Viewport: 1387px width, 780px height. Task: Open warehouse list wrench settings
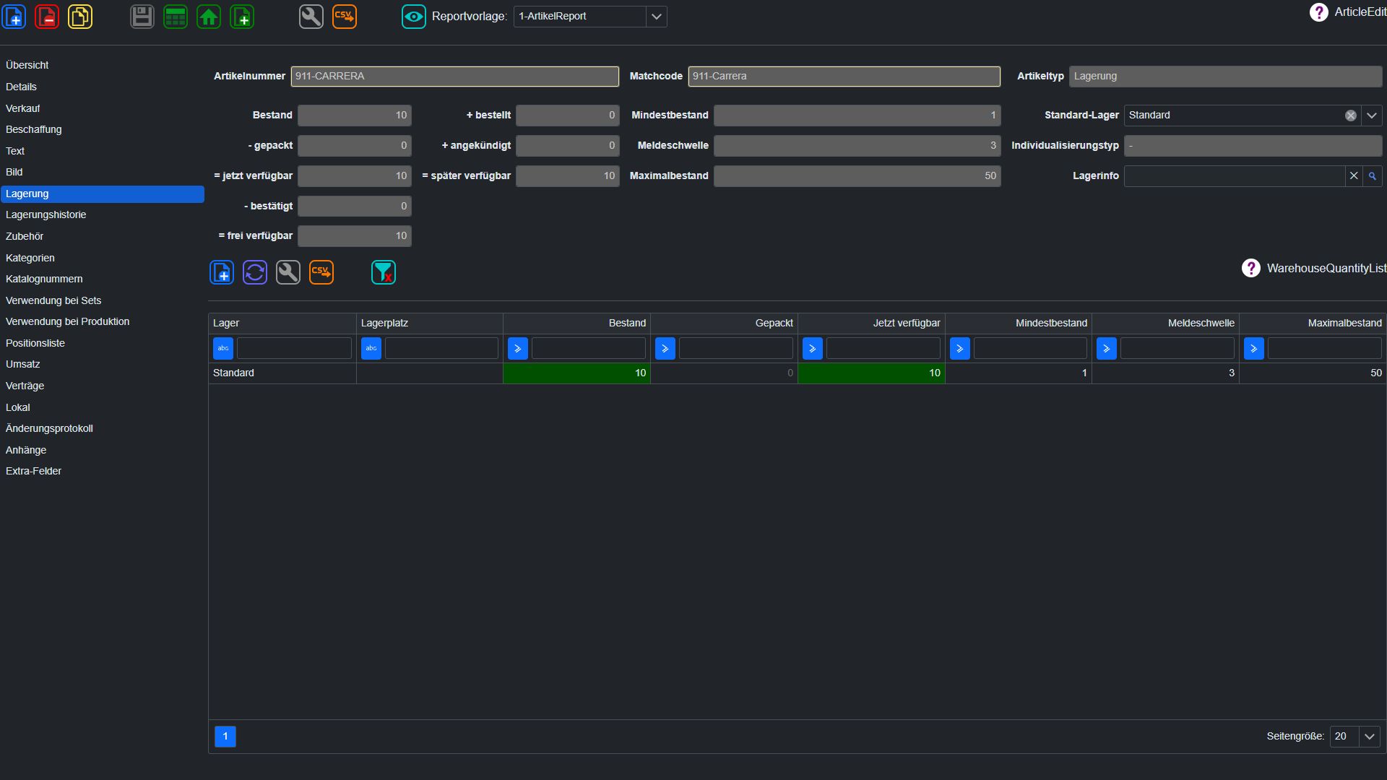288,272
